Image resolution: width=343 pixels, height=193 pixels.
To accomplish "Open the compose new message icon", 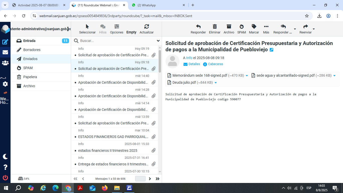I will pyautogui.click(x=5, y=42).
